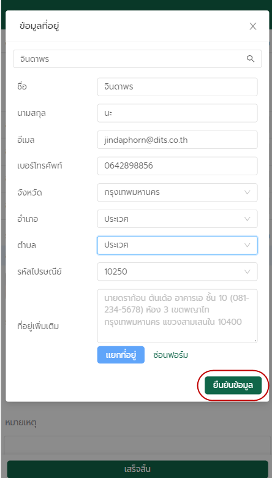
Task: Click the เสร็จสิ้น button
Action: click(x=137, y=469)
